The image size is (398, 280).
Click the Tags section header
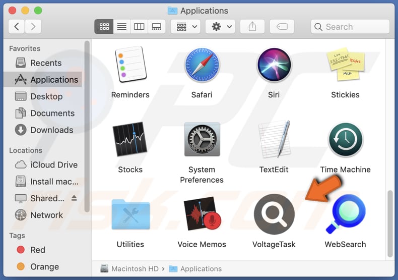(17, 236)
